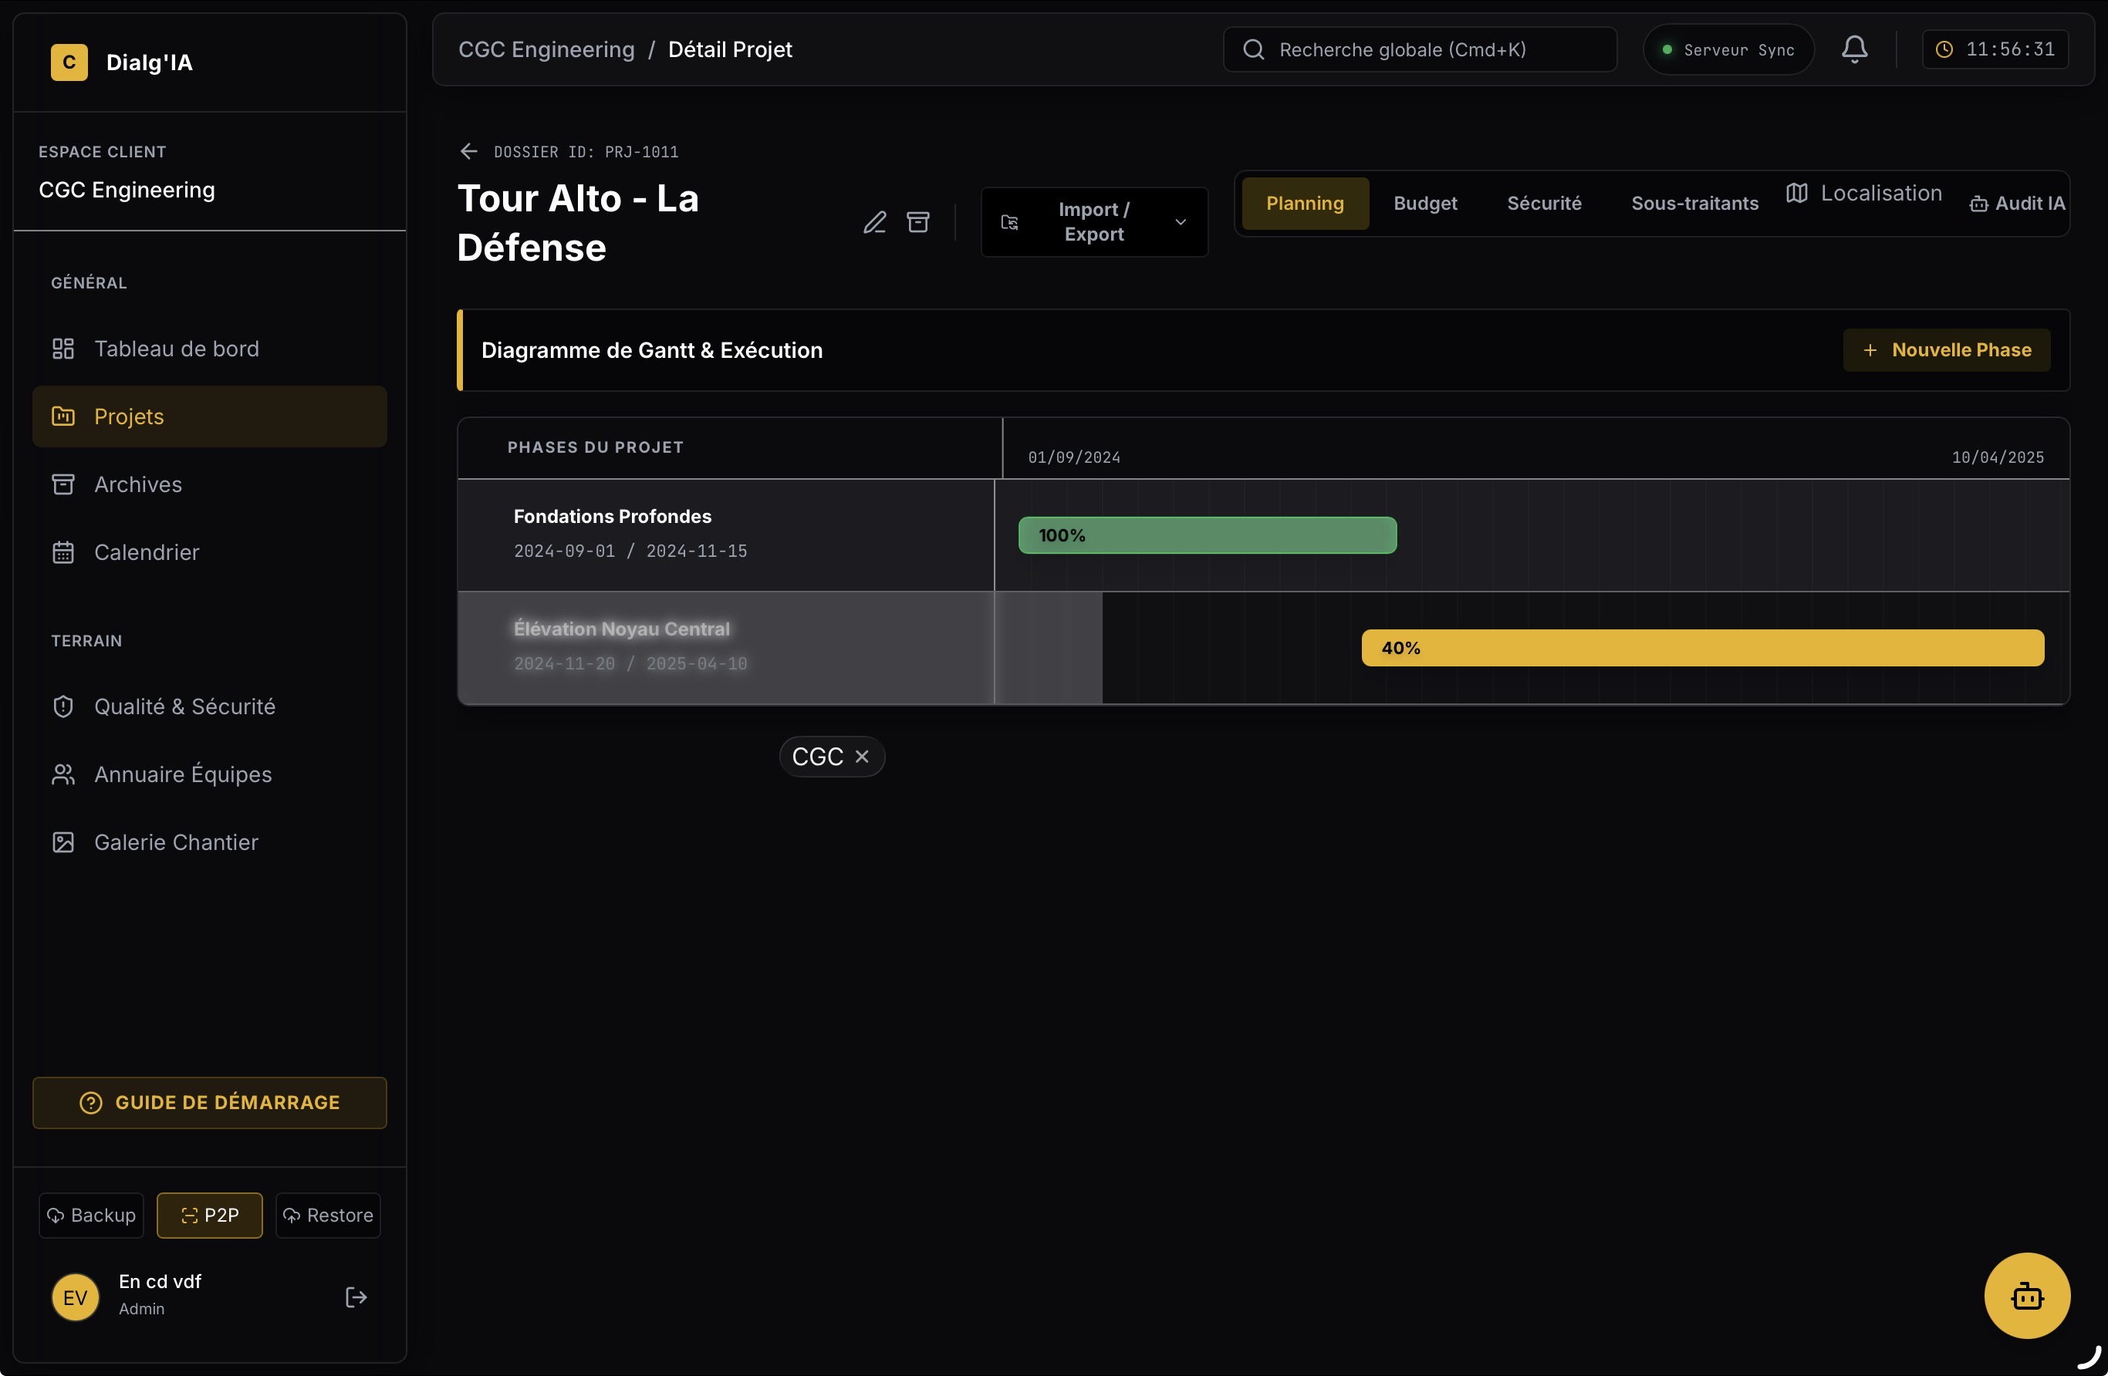The width and height of the screenshot is (2108, 1376).
Task: Focus the Recherche globale search field
Action: click(x=1419, y=49)
